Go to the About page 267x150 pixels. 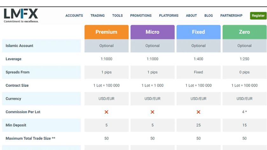[191, 16]
